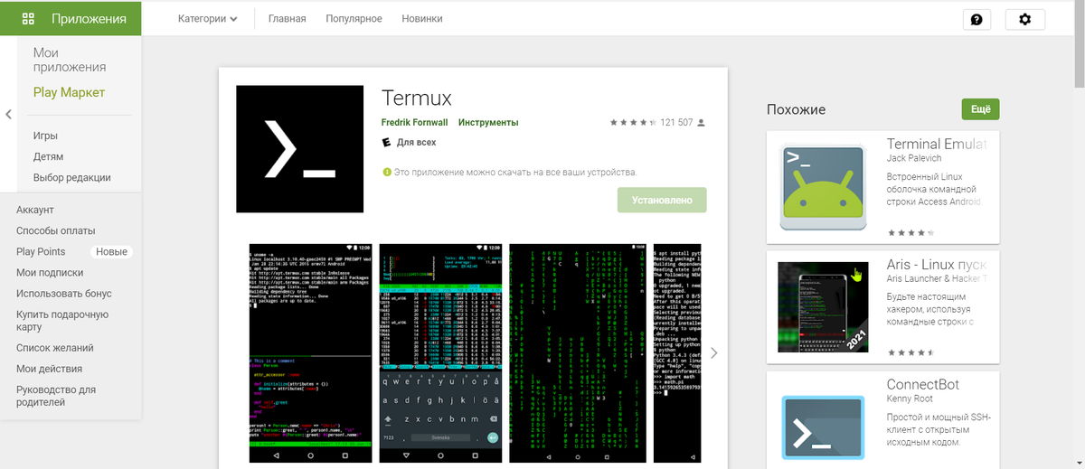Go to Новинки tab
The height and width of the screenshot is (469, 1085).
tap(423, 18)
